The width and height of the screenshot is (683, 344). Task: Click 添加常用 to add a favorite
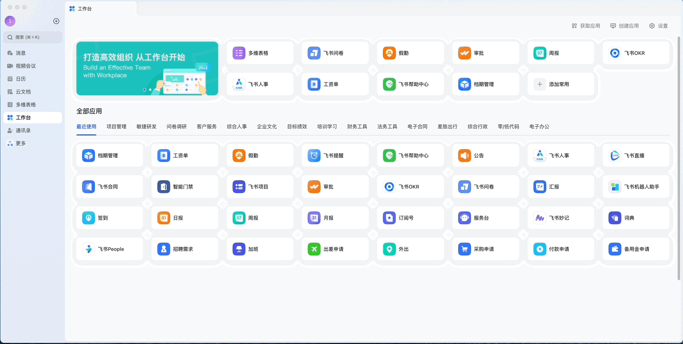click(561, 84)
